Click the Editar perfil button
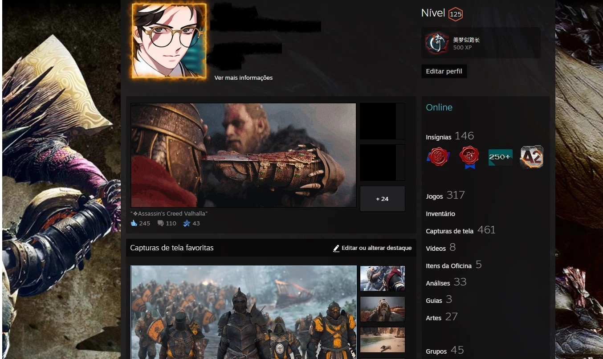Screen dimensions: 603x359 (x=444, y=71)
